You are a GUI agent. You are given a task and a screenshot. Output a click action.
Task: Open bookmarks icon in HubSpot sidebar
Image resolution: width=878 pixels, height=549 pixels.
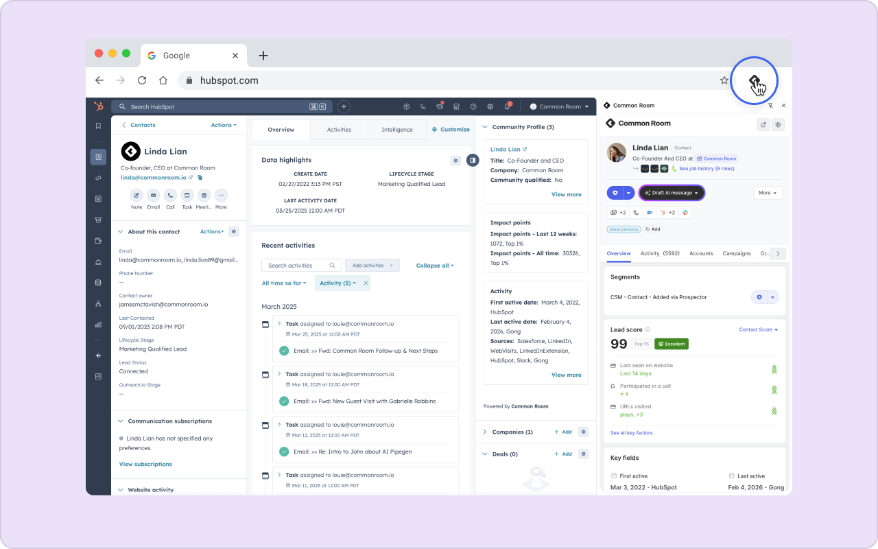[x=98, y=126]
